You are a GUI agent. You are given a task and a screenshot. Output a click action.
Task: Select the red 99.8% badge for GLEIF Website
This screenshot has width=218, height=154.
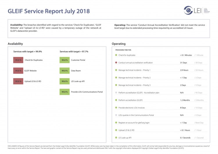tap(18, 71)
